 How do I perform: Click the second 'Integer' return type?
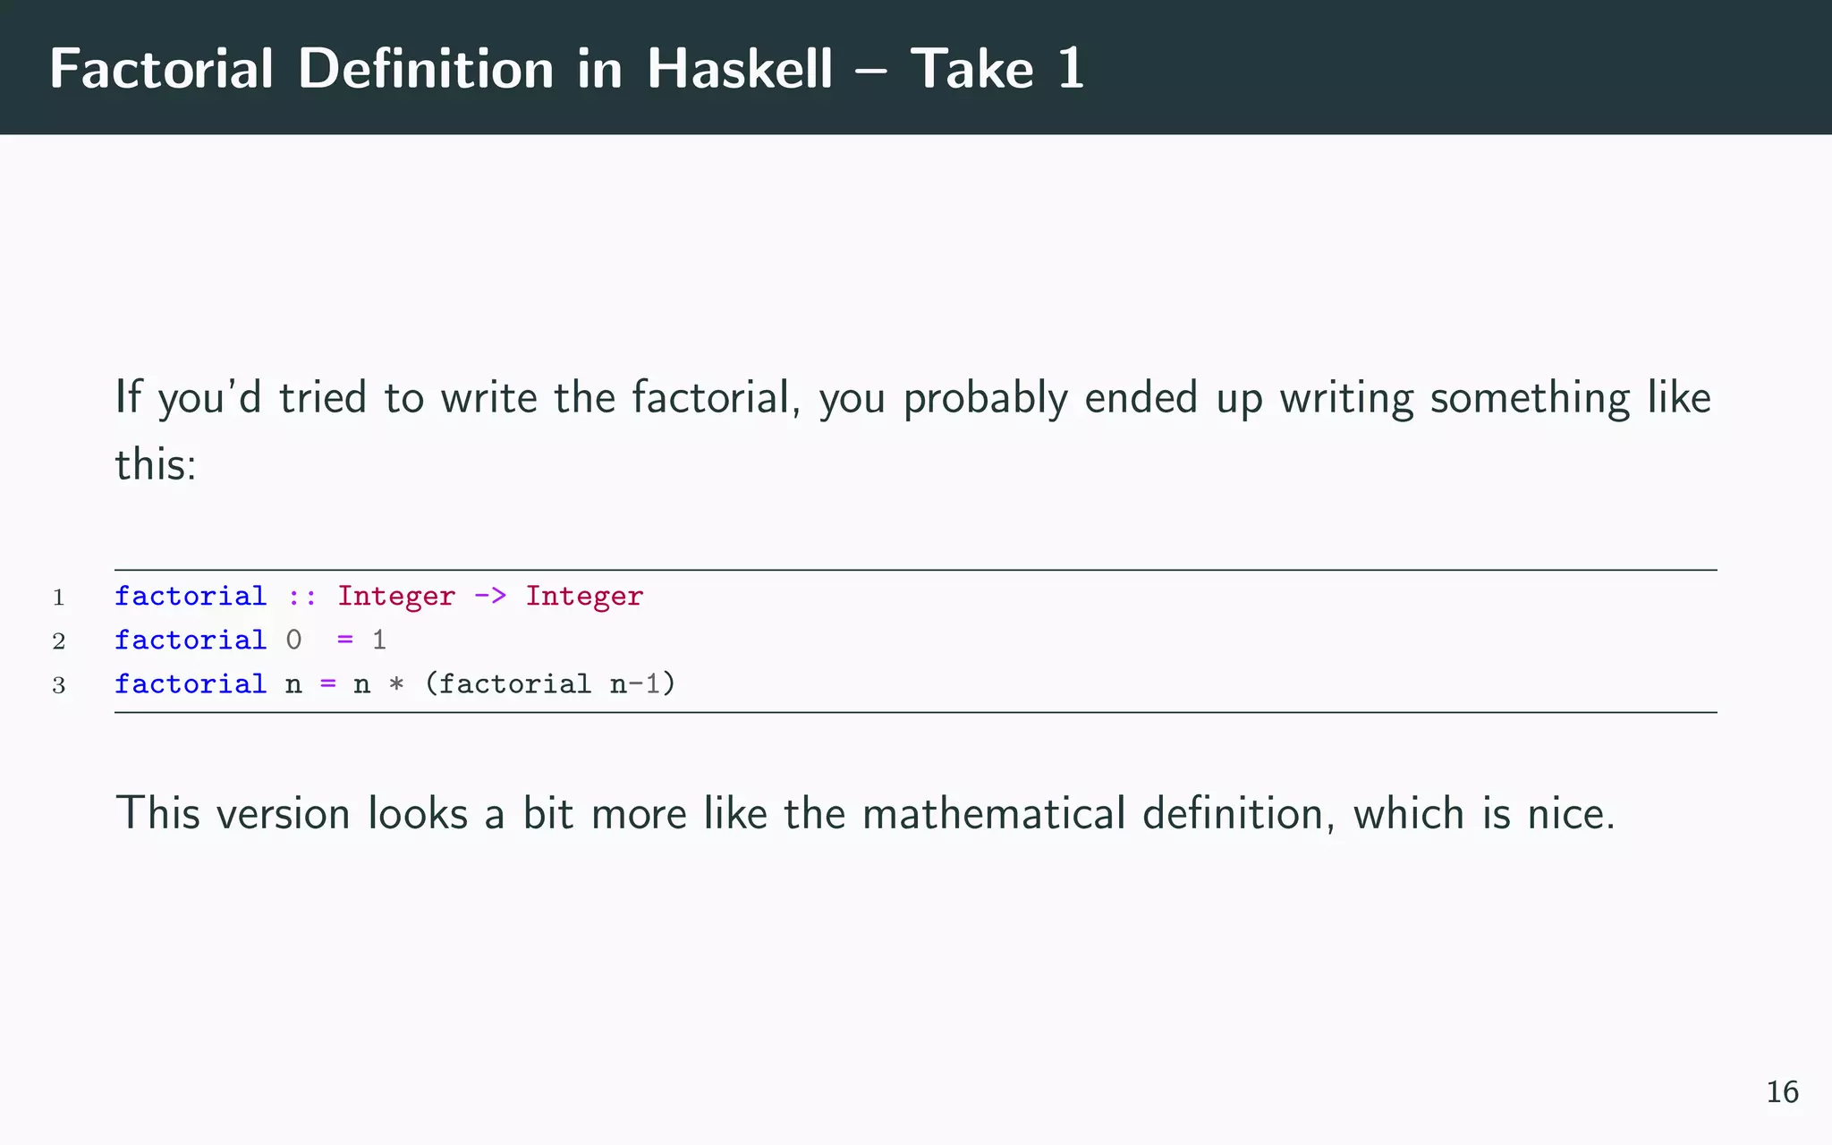[x=584, y=597]
